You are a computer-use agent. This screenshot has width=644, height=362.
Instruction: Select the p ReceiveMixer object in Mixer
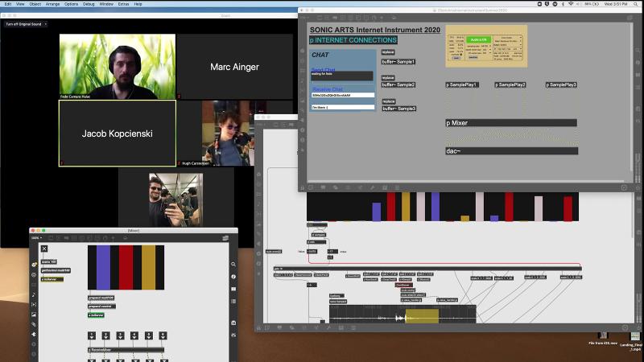[126, 350]
